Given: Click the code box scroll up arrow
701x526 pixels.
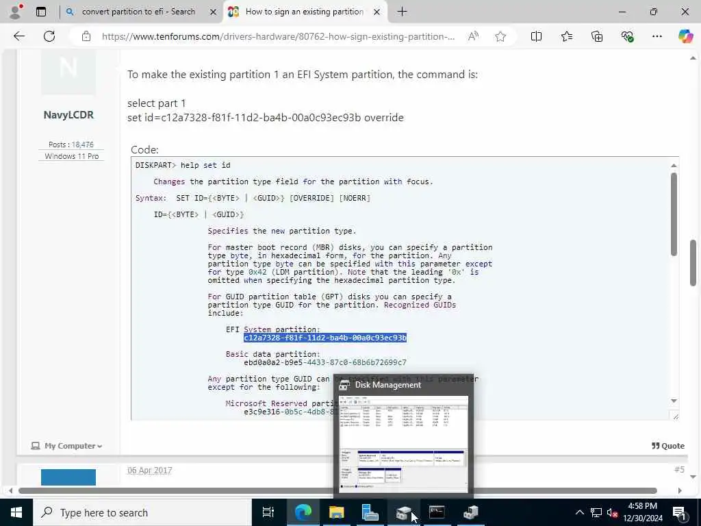Looking at the screenshot, I should click(674, 166).
